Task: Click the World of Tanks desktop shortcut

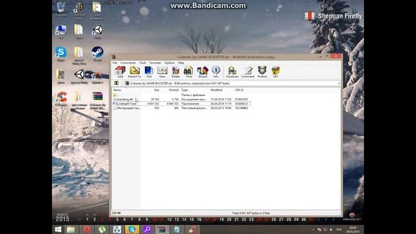Action: (x=79, y=11)
